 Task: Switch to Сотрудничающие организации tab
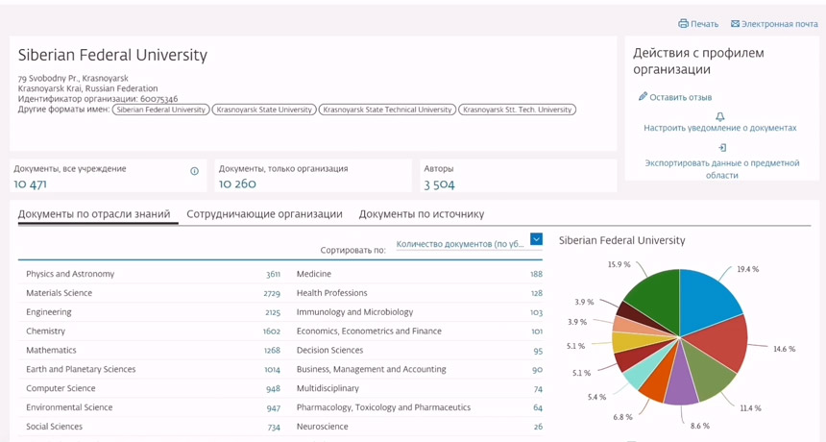(x=264, y=214)
